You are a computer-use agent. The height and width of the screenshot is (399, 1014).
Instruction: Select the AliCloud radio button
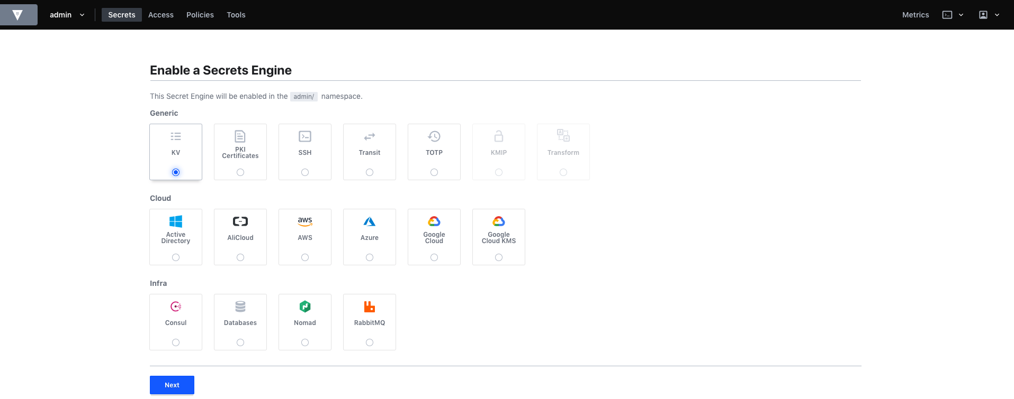[240, 257]
